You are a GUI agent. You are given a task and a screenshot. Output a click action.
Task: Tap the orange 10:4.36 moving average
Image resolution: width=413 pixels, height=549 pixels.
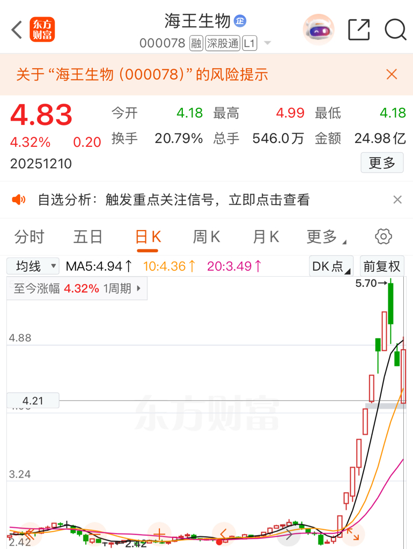pyautogui.click(x=169, y=266)
